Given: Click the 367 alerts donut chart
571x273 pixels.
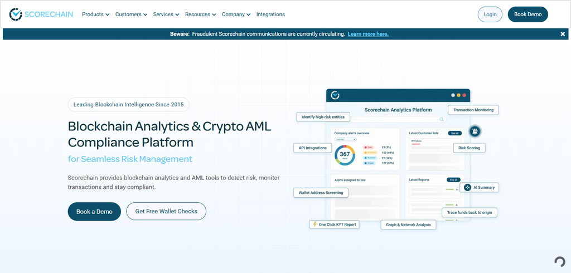Looking at the screenshot, I should click(x=345, y=155).
